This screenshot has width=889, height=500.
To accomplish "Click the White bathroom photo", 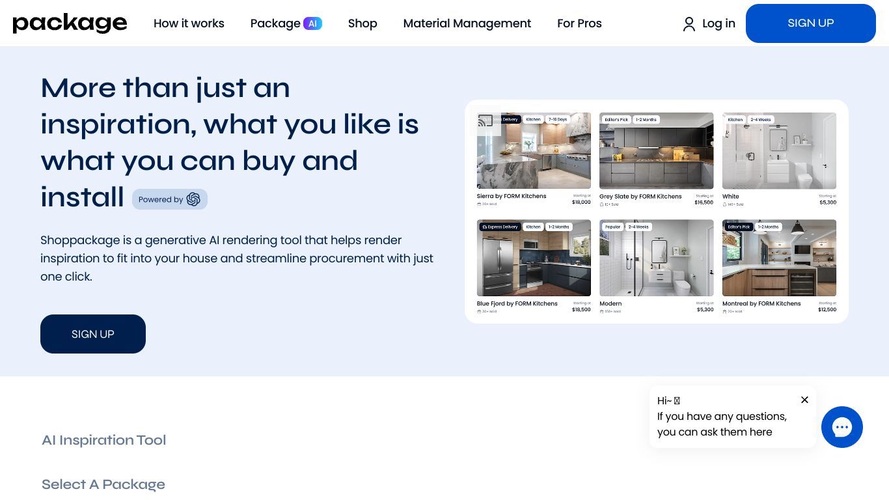I will [x=779, y=151].
